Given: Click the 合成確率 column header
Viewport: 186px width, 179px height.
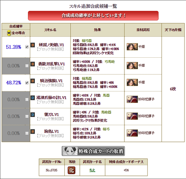Looking at the screenshot, I should 16,26.
